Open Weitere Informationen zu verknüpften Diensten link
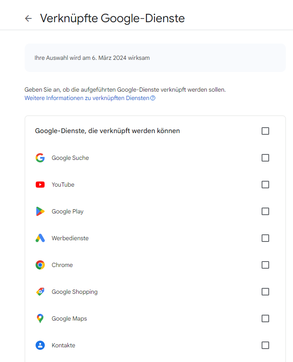 click(87, 98)
